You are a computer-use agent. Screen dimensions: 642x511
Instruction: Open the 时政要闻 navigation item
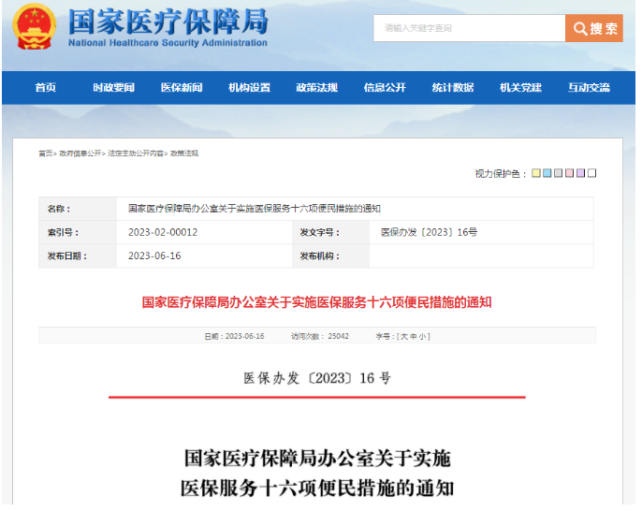113,88
